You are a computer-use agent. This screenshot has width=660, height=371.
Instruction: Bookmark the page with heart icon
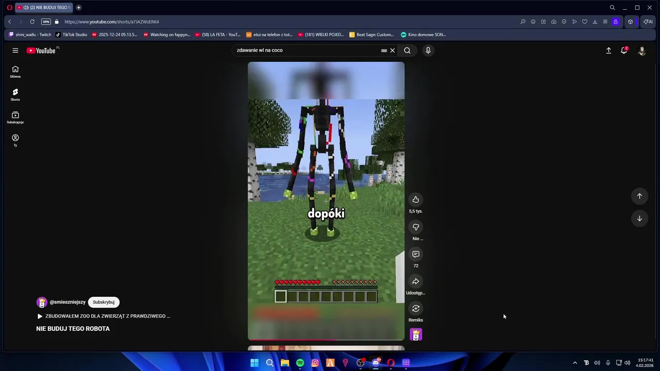point(585,22)
